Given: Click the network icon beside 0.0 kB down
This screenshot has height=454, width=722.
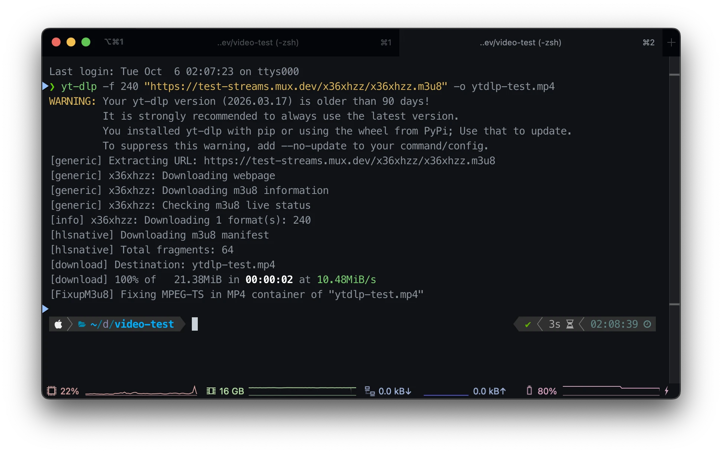Looking at the screenshot, I should (370, 391).
